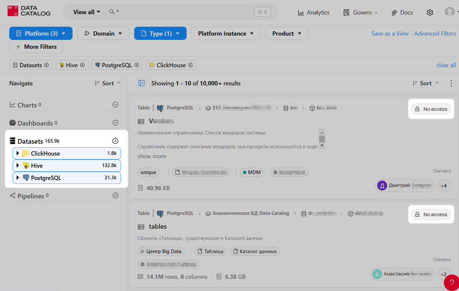This screenshot has height=291, width=459.
Task: Open the three-dot results options menu
Action: coord(451,83)
